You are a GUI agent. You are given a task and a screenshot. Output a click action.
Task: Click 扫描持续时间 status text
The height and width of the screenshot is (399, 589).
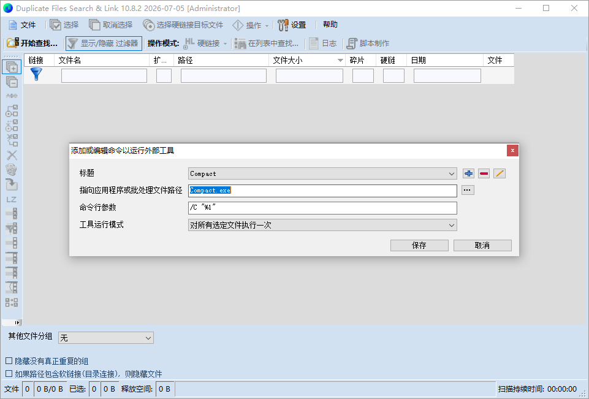(x=537, y=389)
